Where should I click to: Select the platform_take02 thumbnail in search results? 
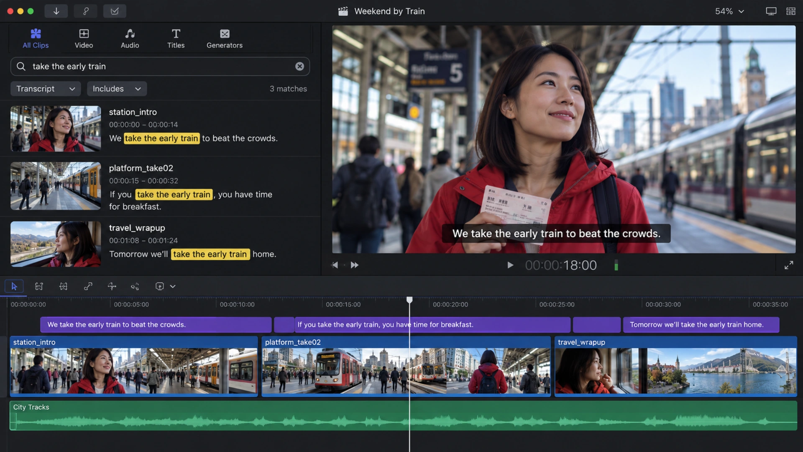click(x=56, y=186)
